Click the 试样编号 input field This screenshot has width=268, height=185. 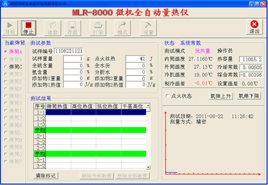click(69, 51)
